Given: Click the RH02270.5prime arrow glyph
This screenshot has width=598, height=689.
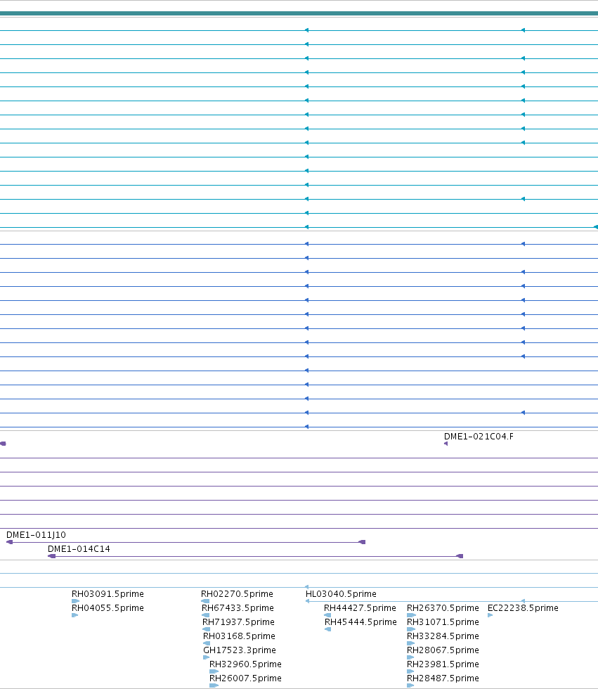Looking at the screenshot, I should click(205, 601).
